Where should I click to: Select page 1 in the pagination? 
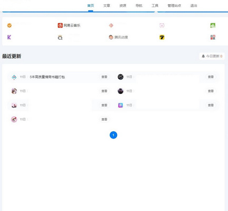[x=113, y=135]
